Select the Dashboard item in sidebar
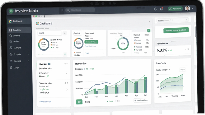 (19, 21)
